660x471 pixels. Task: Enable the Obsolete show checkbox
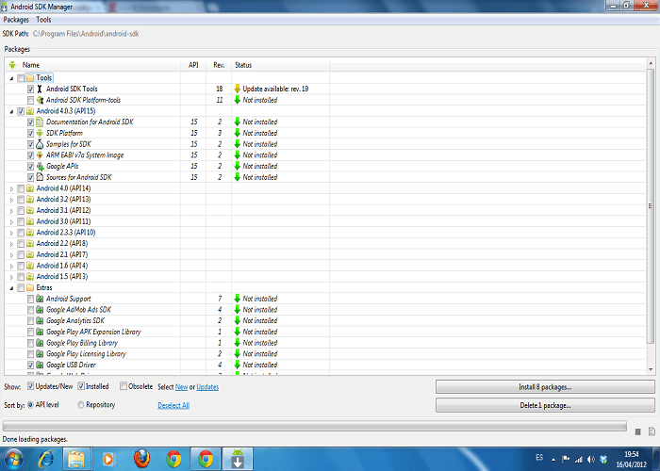coord(124,386)
